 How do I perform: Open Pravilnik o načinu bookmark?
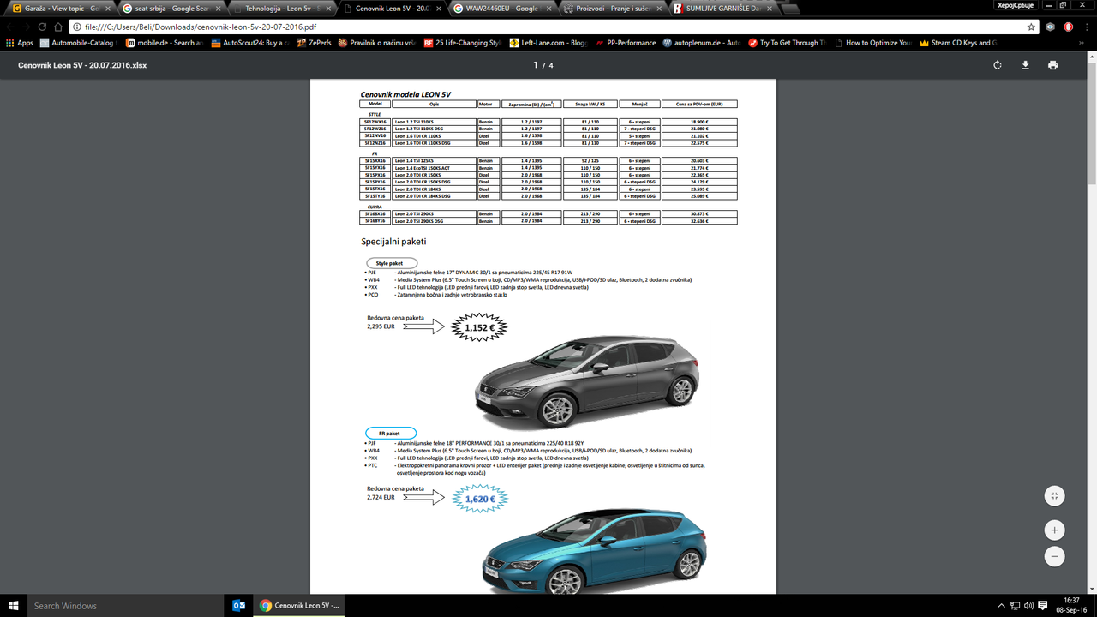pos(377,43)
